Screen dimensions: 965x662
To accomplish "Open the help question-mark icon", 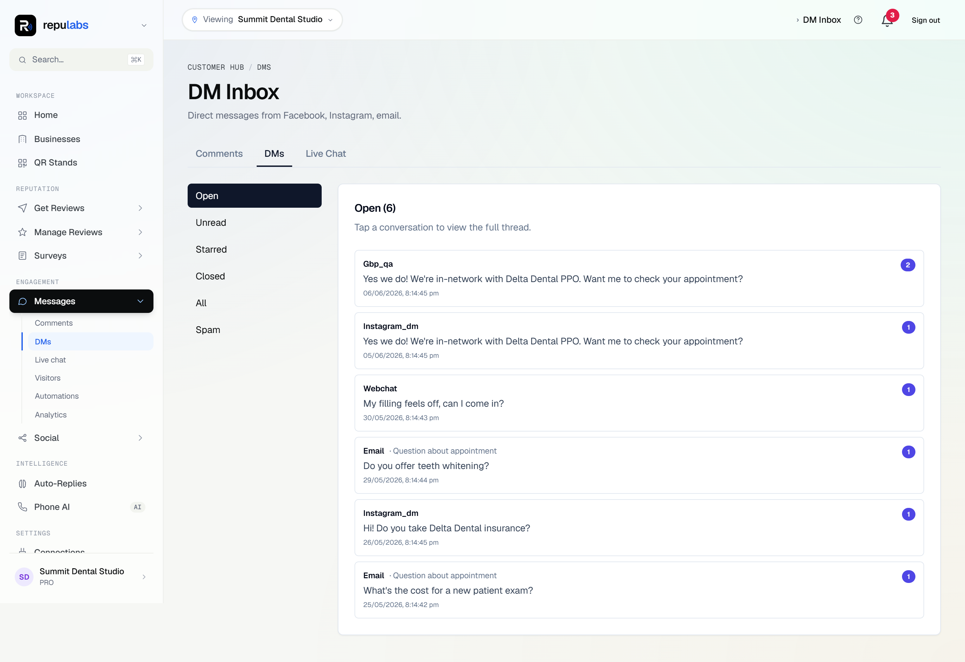I will coord(858,20).
